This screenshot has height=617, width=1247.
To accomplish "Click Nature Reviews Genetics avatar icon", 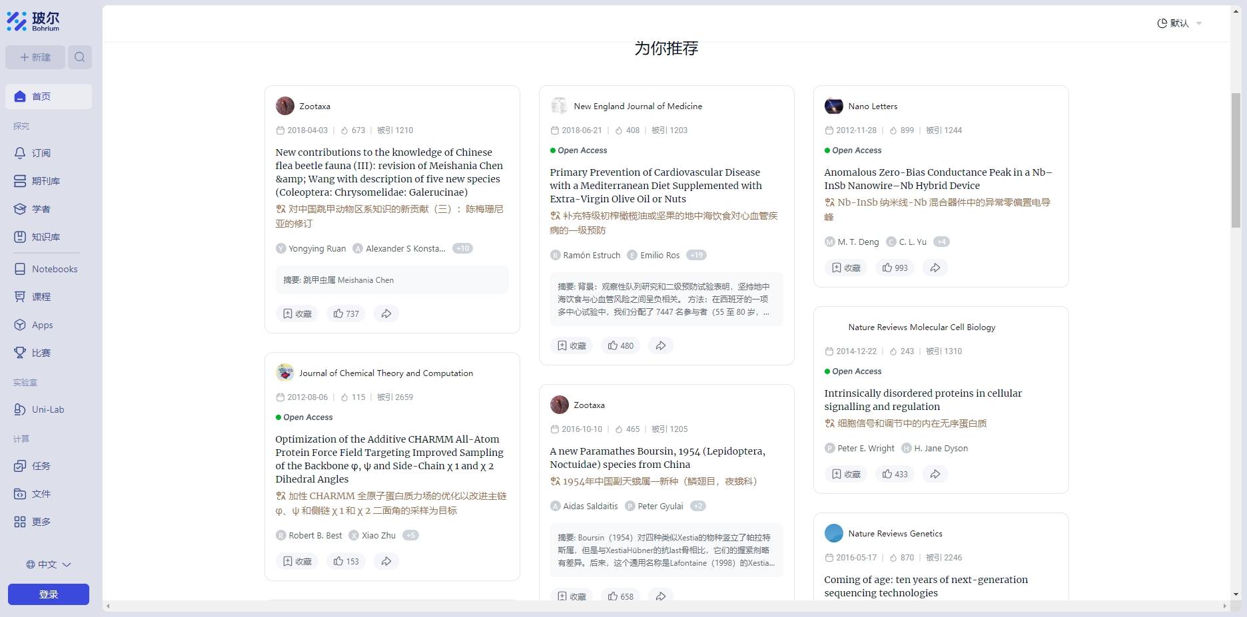I will coord(833,533).
